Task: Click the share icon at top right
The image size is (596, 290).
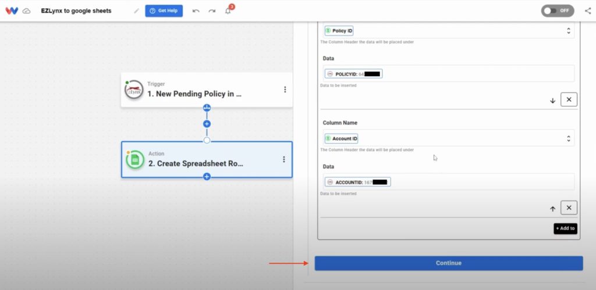Action: [588, 10]
